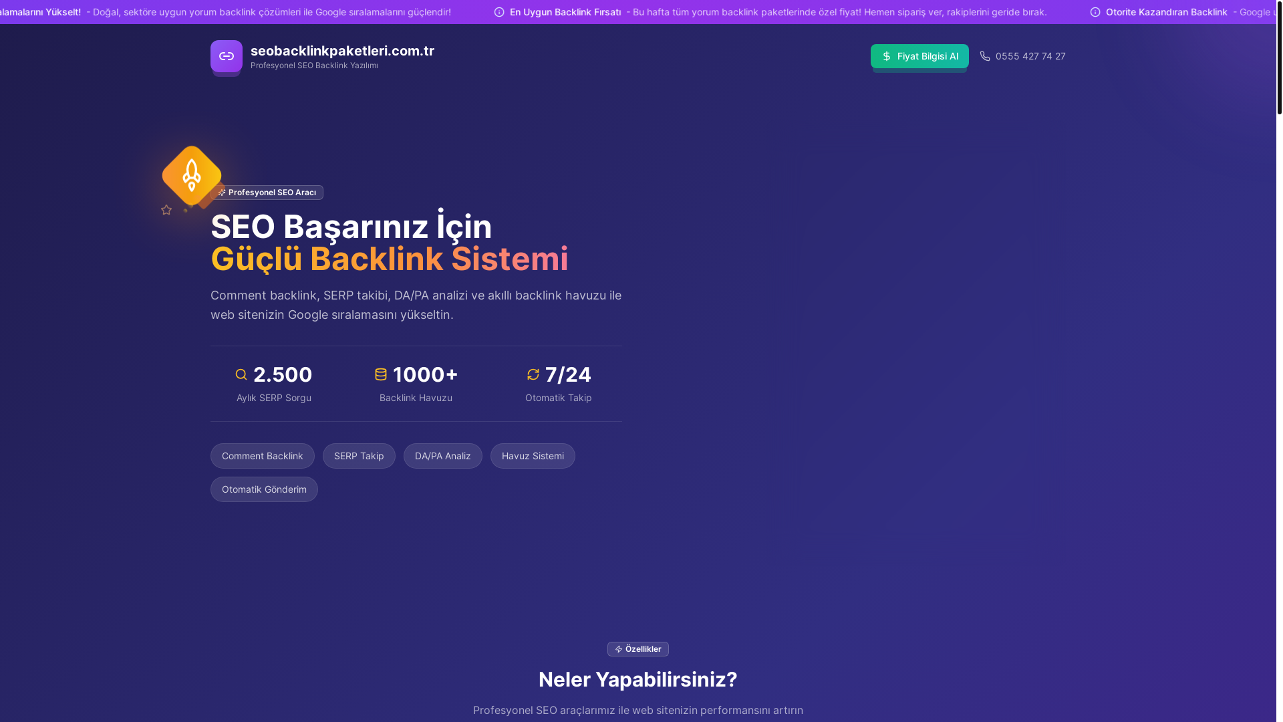
Task: Click the info icon before Otorite Kazandıran Backlink
Action: 1095,12
